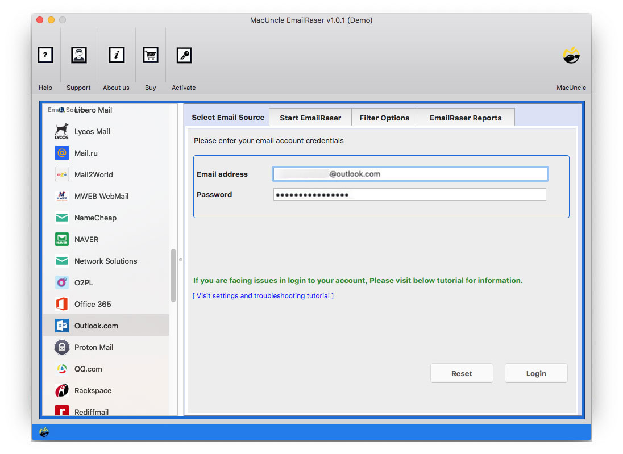Choose the Office 365 label

93,304
